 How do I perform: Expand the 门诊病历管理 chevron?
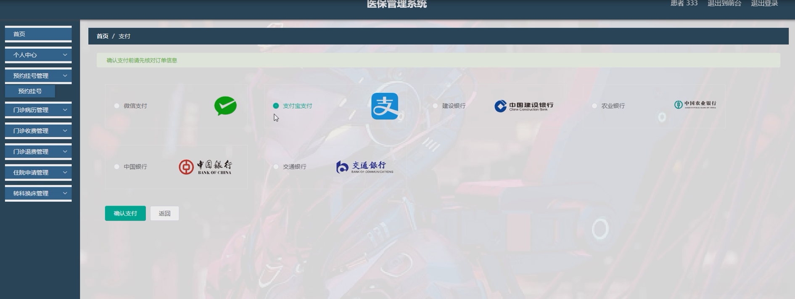point(65,110)
